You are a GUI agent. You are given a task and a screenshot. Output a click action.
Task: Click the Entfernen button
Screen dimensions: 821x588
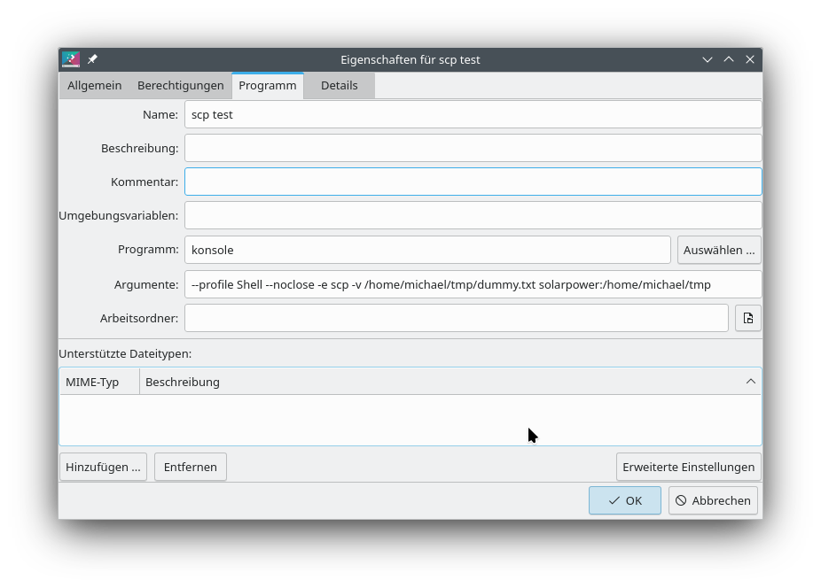pyautogui.click(x=191, y=467)
